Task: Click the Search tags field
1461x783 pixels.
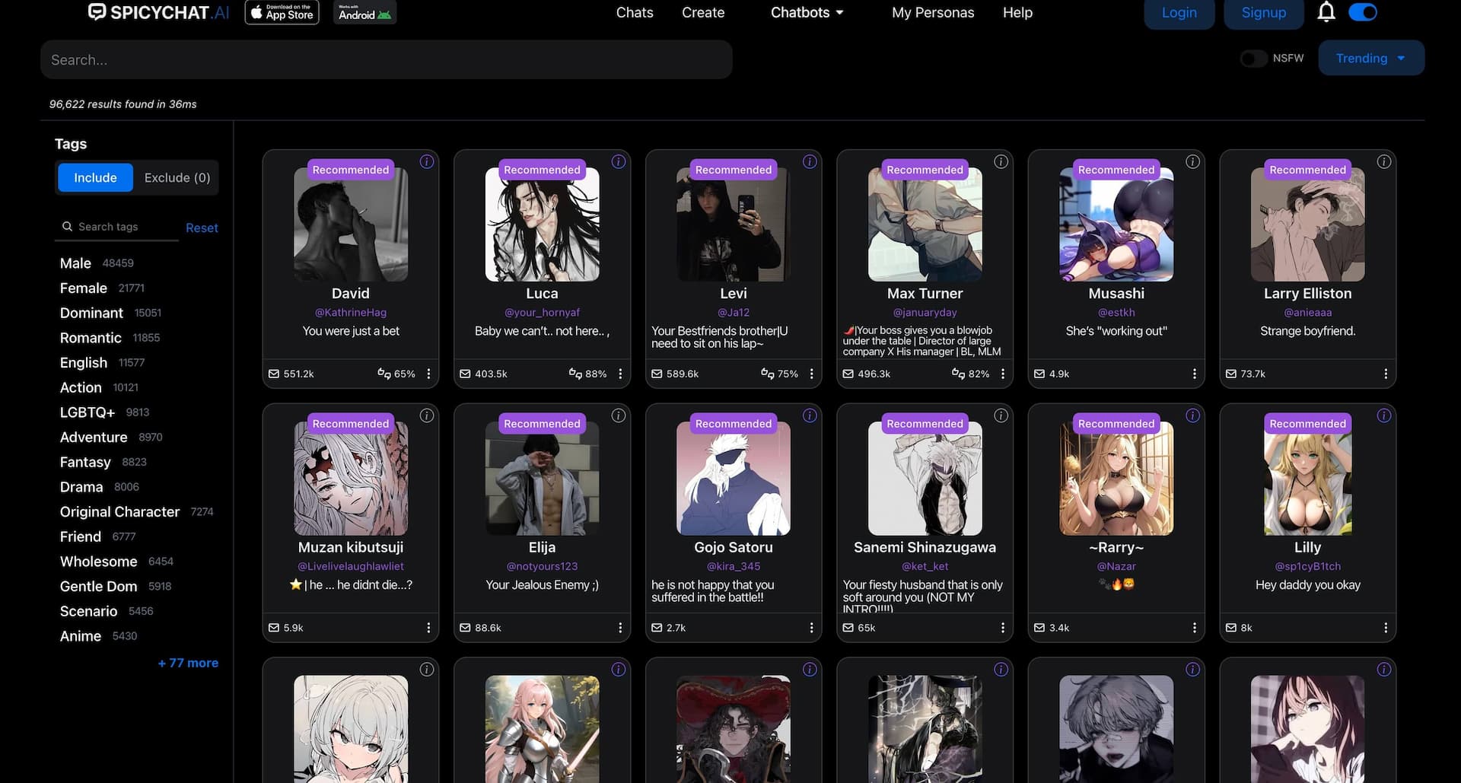Action: [116, 227]
